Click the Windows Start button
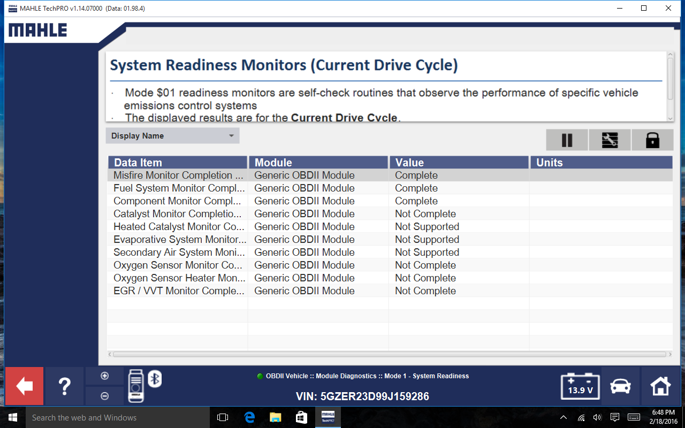The height and width of the screenshot is (428, 685). (13, 417)
